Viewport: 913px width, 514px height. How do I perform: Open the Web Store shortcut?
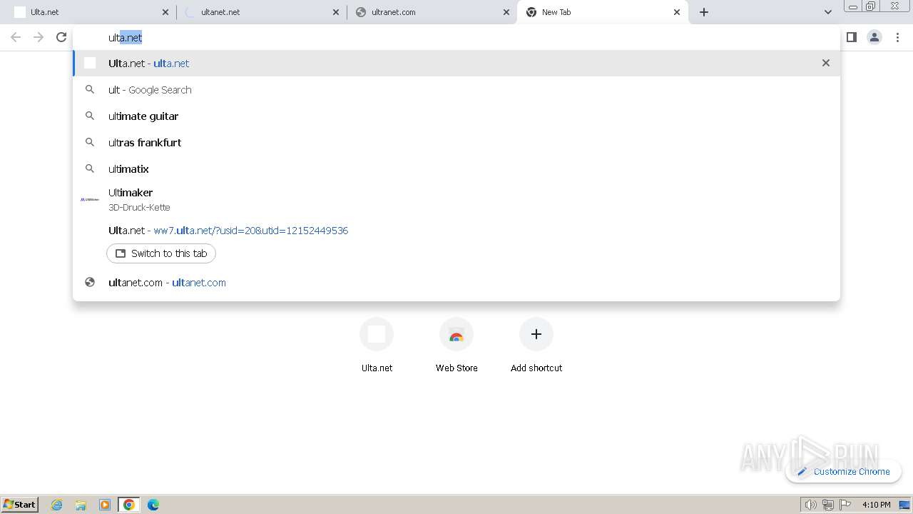coord(456,346)
